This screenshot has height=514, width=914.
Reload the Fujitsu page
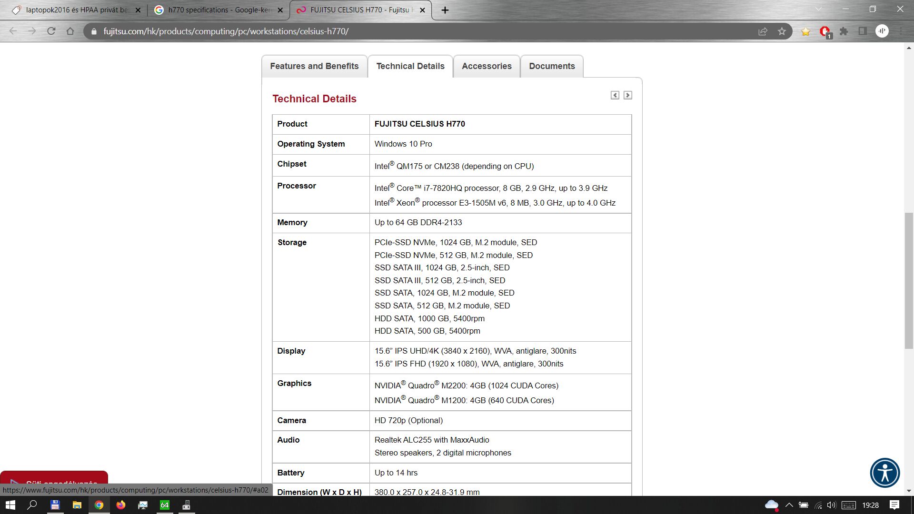pos(51,31)
